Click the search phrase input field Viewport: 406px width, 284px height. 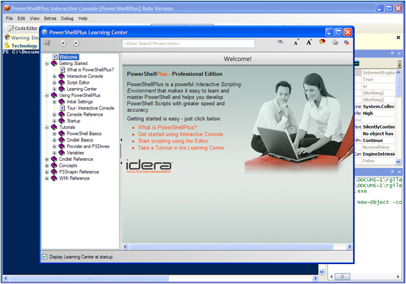click(189, 44)
